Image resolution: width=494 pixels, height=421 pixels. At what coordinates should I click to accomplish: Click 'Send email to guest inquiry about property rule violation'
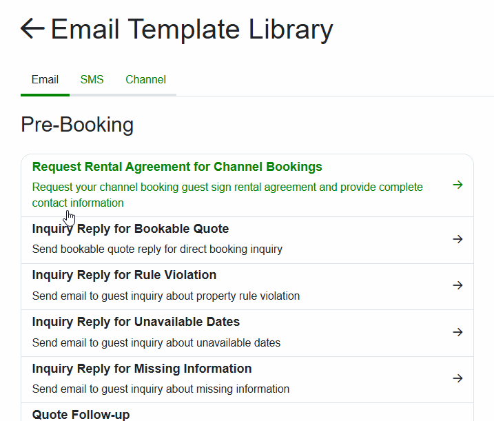tap(166, 296)
